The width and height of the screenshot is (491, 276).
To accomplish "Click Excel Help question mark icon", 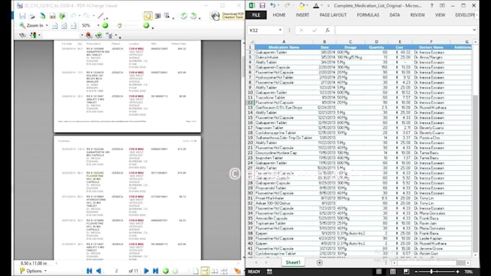I will click(x=432, y=5).
